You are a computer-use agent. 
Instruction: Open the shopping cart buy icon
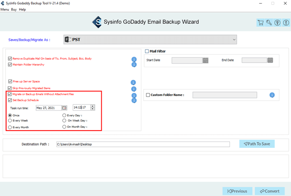point(261,23)
